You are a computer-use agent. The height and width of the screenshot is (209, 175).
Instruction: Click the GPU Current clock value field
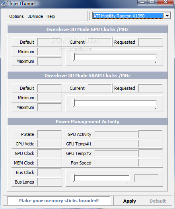coord(100,42)
